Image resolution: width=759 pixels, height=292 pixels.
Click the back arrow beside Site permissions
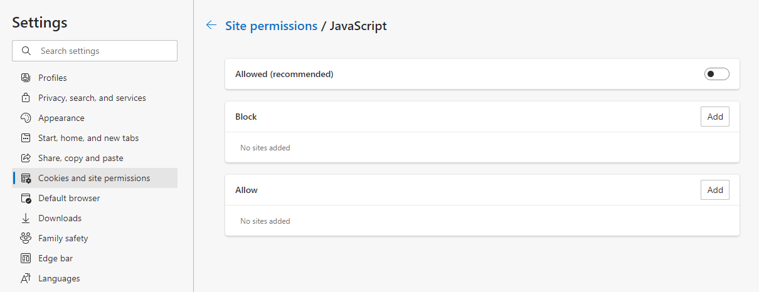click(211, 26)
